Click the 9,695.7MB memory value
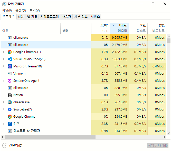The width and height of the screenshot is (171, 152). click(x=120, y=38)
